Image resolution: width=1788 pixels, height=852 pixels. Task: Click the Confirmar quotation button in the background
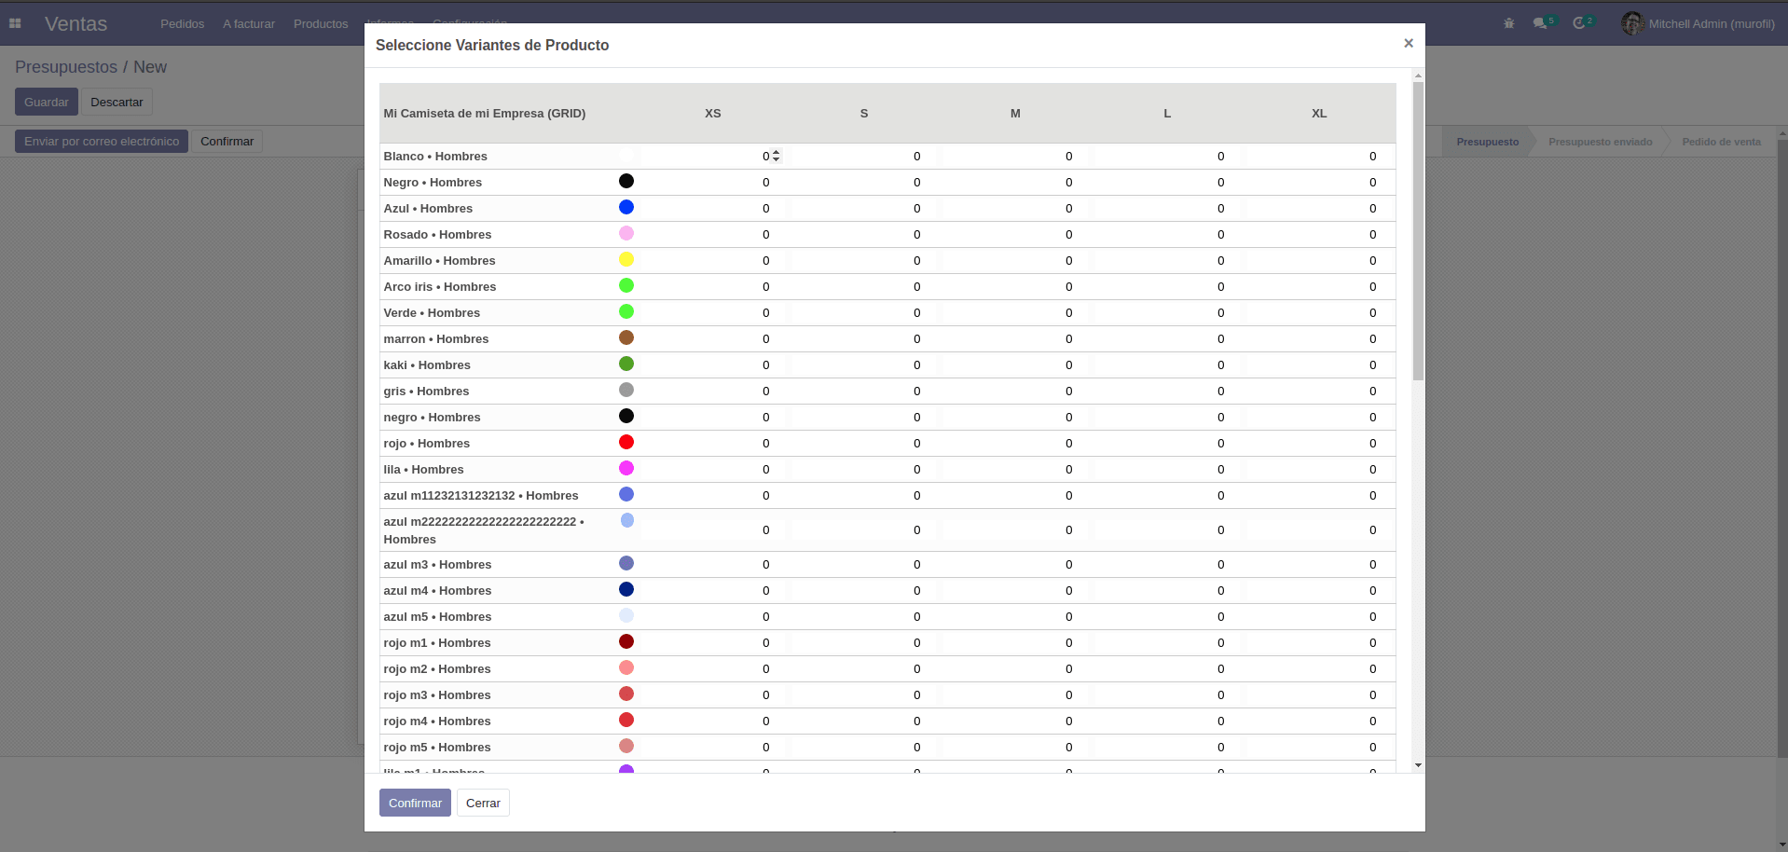click(x=227, y=141)
